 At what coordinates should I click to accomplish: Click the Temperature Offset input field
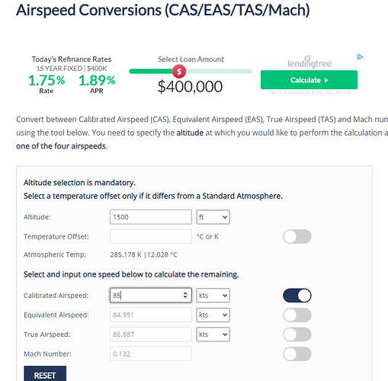pyautogui.click(x=151, y=236)
